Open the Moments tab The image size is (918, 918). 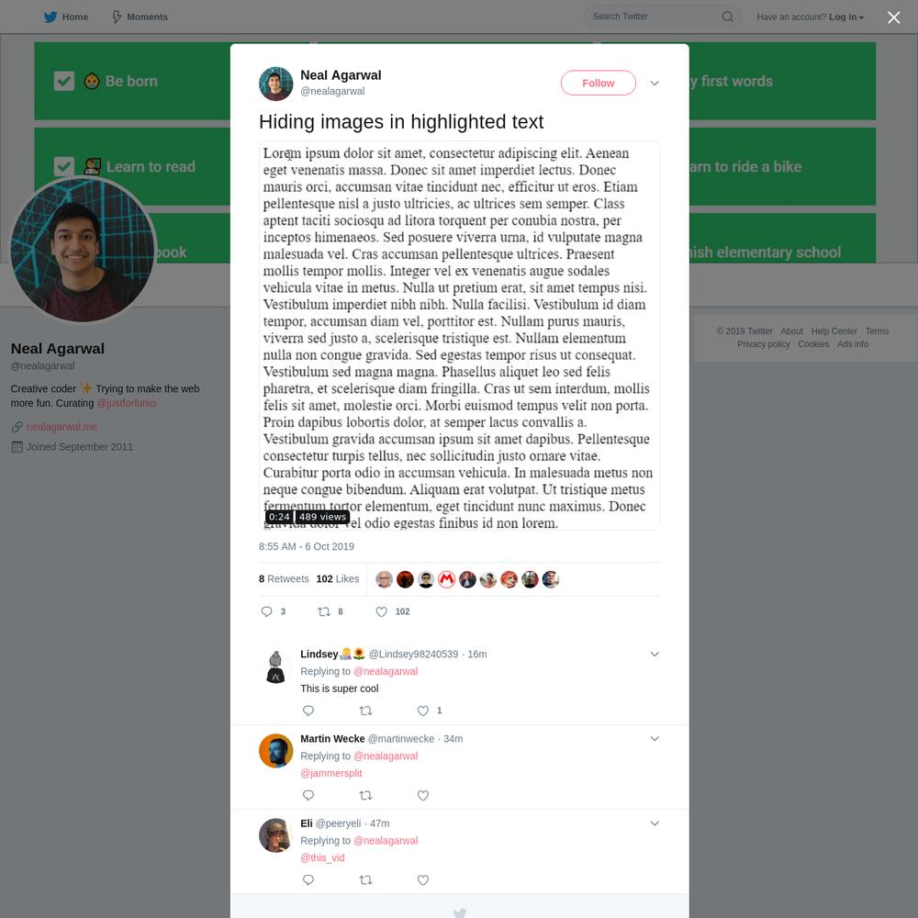(140, 17)
